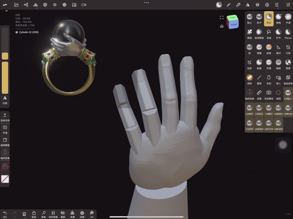Open the history book panel
This screenshot has height=219, width=293.
tap(24, 214)
